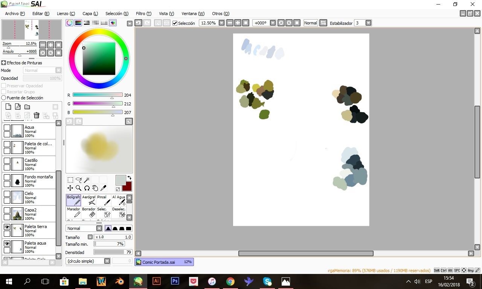This screenshot has height=289, width=482.
Task: Open the Lienzo menu
Action: pos(66,14)
